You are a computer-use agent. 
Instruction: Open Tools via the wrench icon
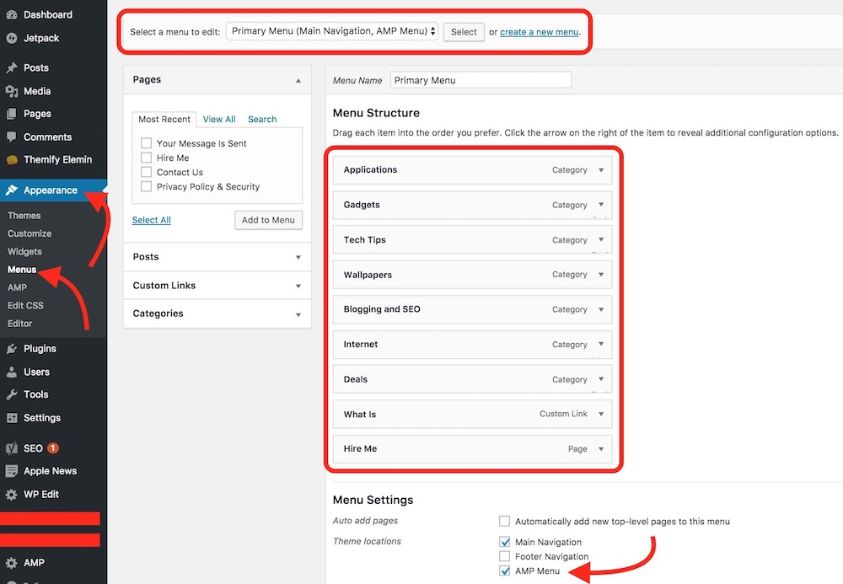pos(12,394)
